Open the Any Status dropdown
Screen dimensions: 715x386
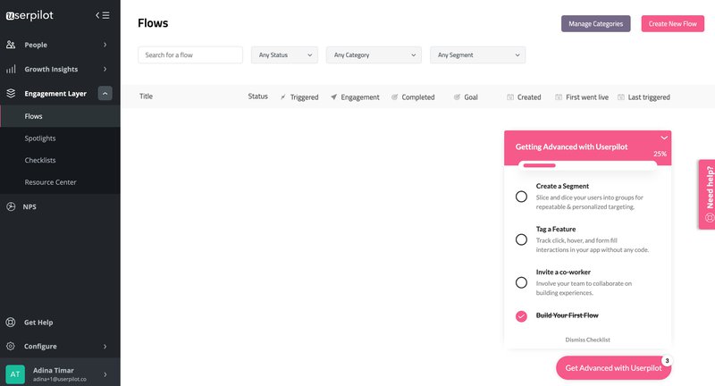pyautogui.click(x=284, y=55)
